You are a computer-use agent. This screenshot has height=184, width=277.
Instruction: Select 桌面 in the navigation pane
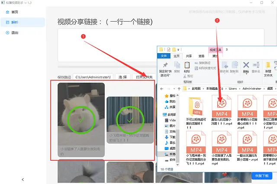(x=170, y=149)
